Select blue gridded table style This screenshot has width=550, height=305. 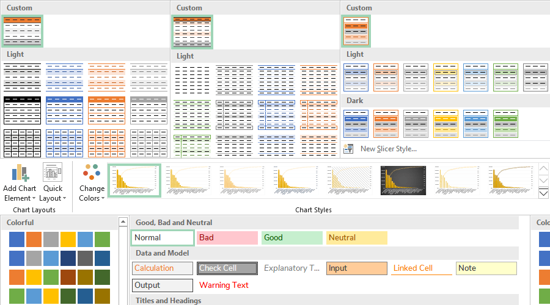(x=64, y=143)
